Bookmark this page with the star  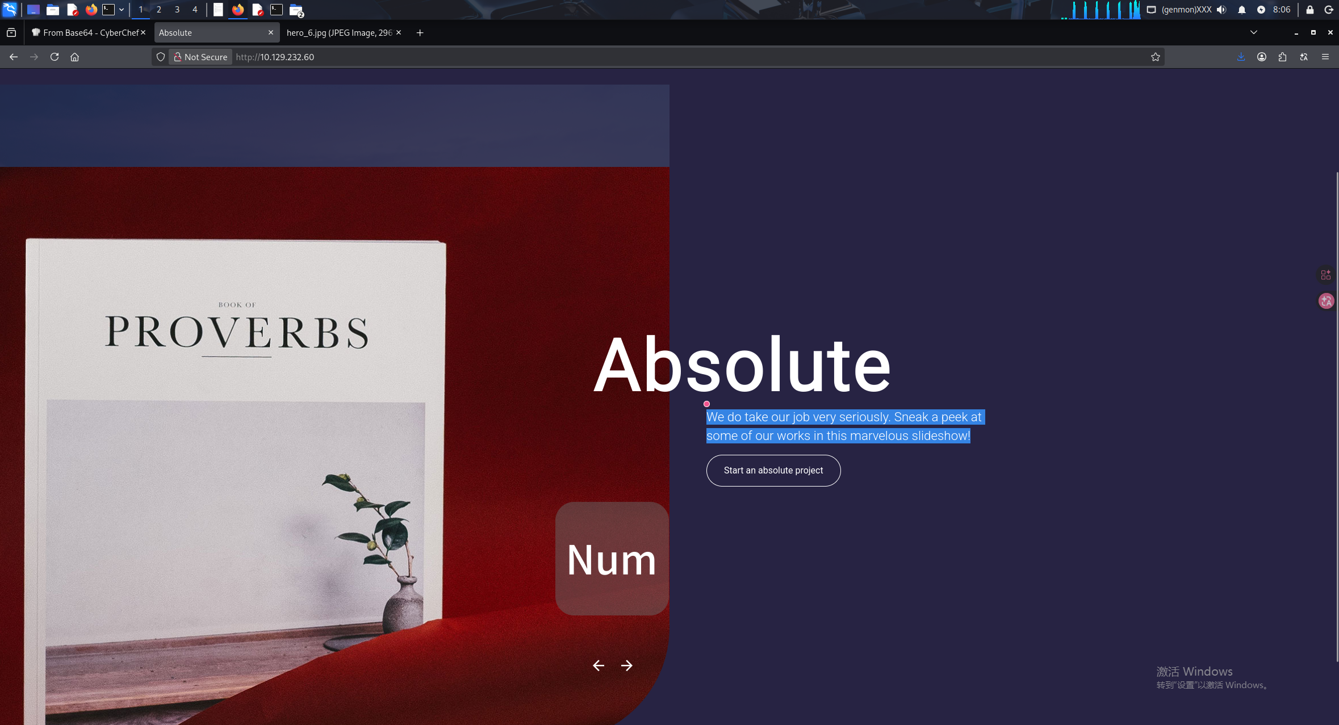click(x=1156, y=57)
